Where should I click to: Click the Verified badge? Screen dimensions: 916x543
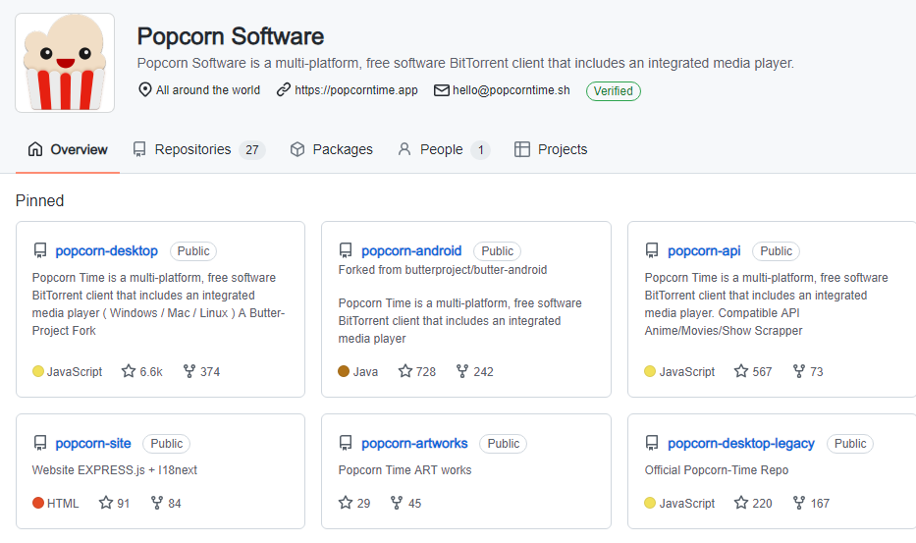pos(614,90)
